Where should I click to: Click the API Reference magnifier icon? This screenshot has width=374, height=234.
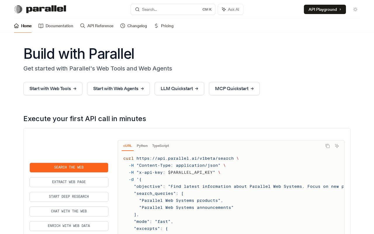(83, 26)
